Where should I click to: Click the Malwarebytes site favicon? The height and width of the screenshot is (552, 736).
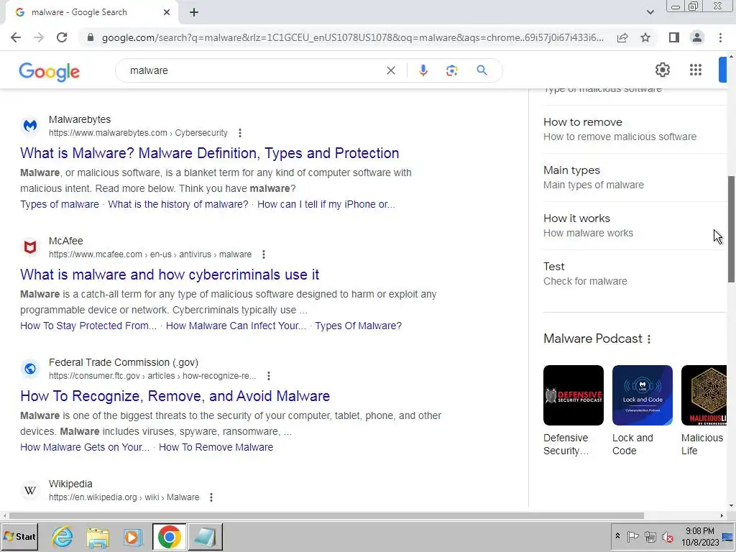point(30,126)
